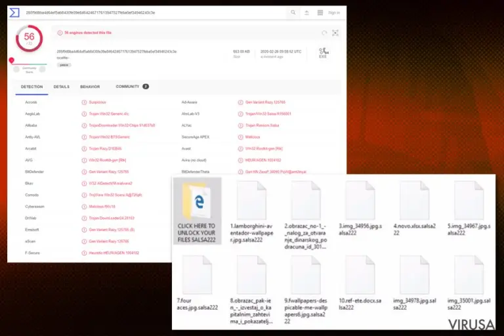Click the similarity graph expand icon
504x336 pixels.
pyautogui.click(x=335, y=33)
